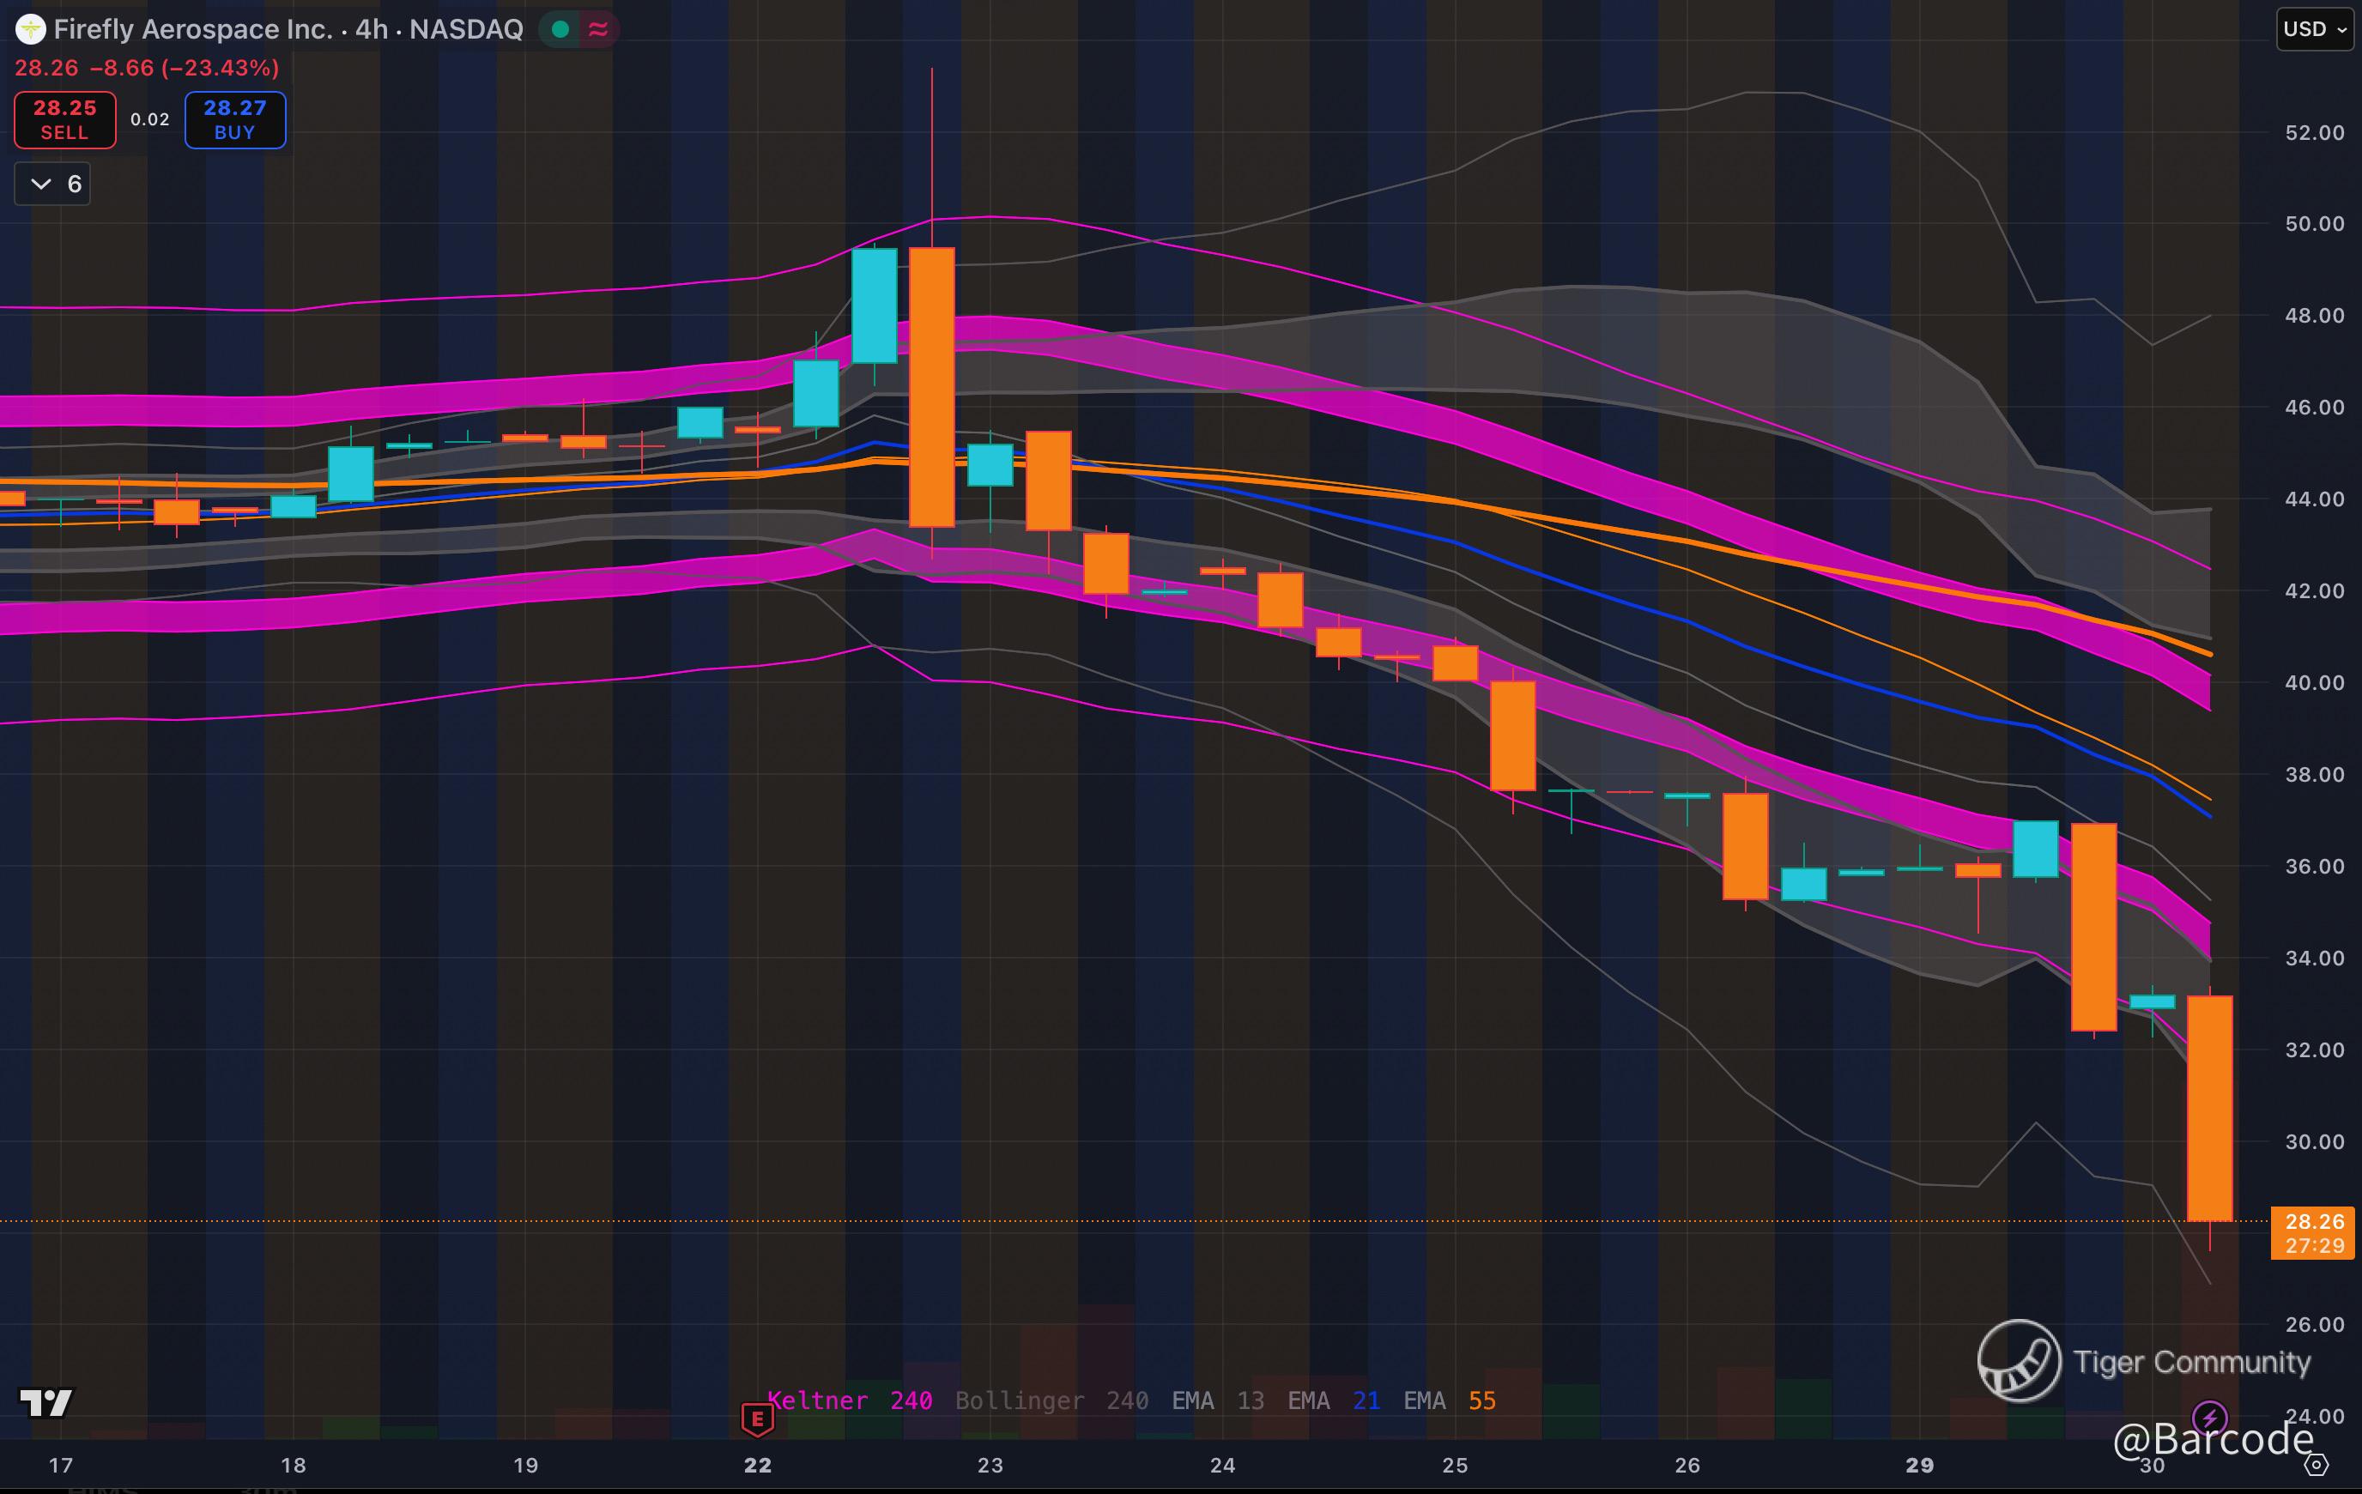Expand the collapsed indicators legend showing 6

point(53,184)
